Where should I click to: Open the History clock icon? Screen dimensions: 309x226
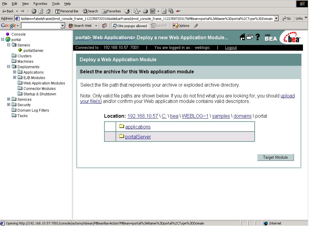[127, 11]
